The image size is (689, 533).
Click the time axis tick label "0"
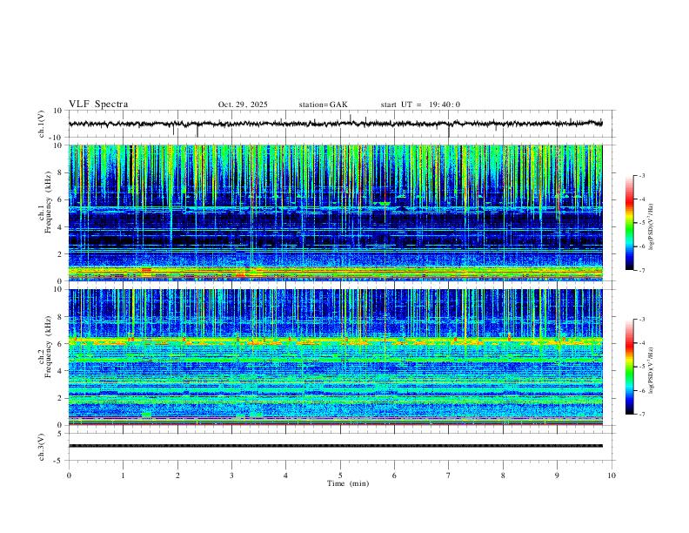click(69, 476)
